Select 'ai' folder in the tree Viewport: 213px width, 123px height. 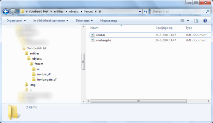click(x=38, y=69)
